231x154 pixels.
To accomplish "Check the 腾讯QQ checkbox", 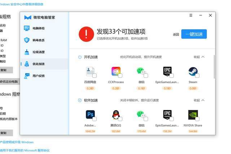I will pos(120,119).
